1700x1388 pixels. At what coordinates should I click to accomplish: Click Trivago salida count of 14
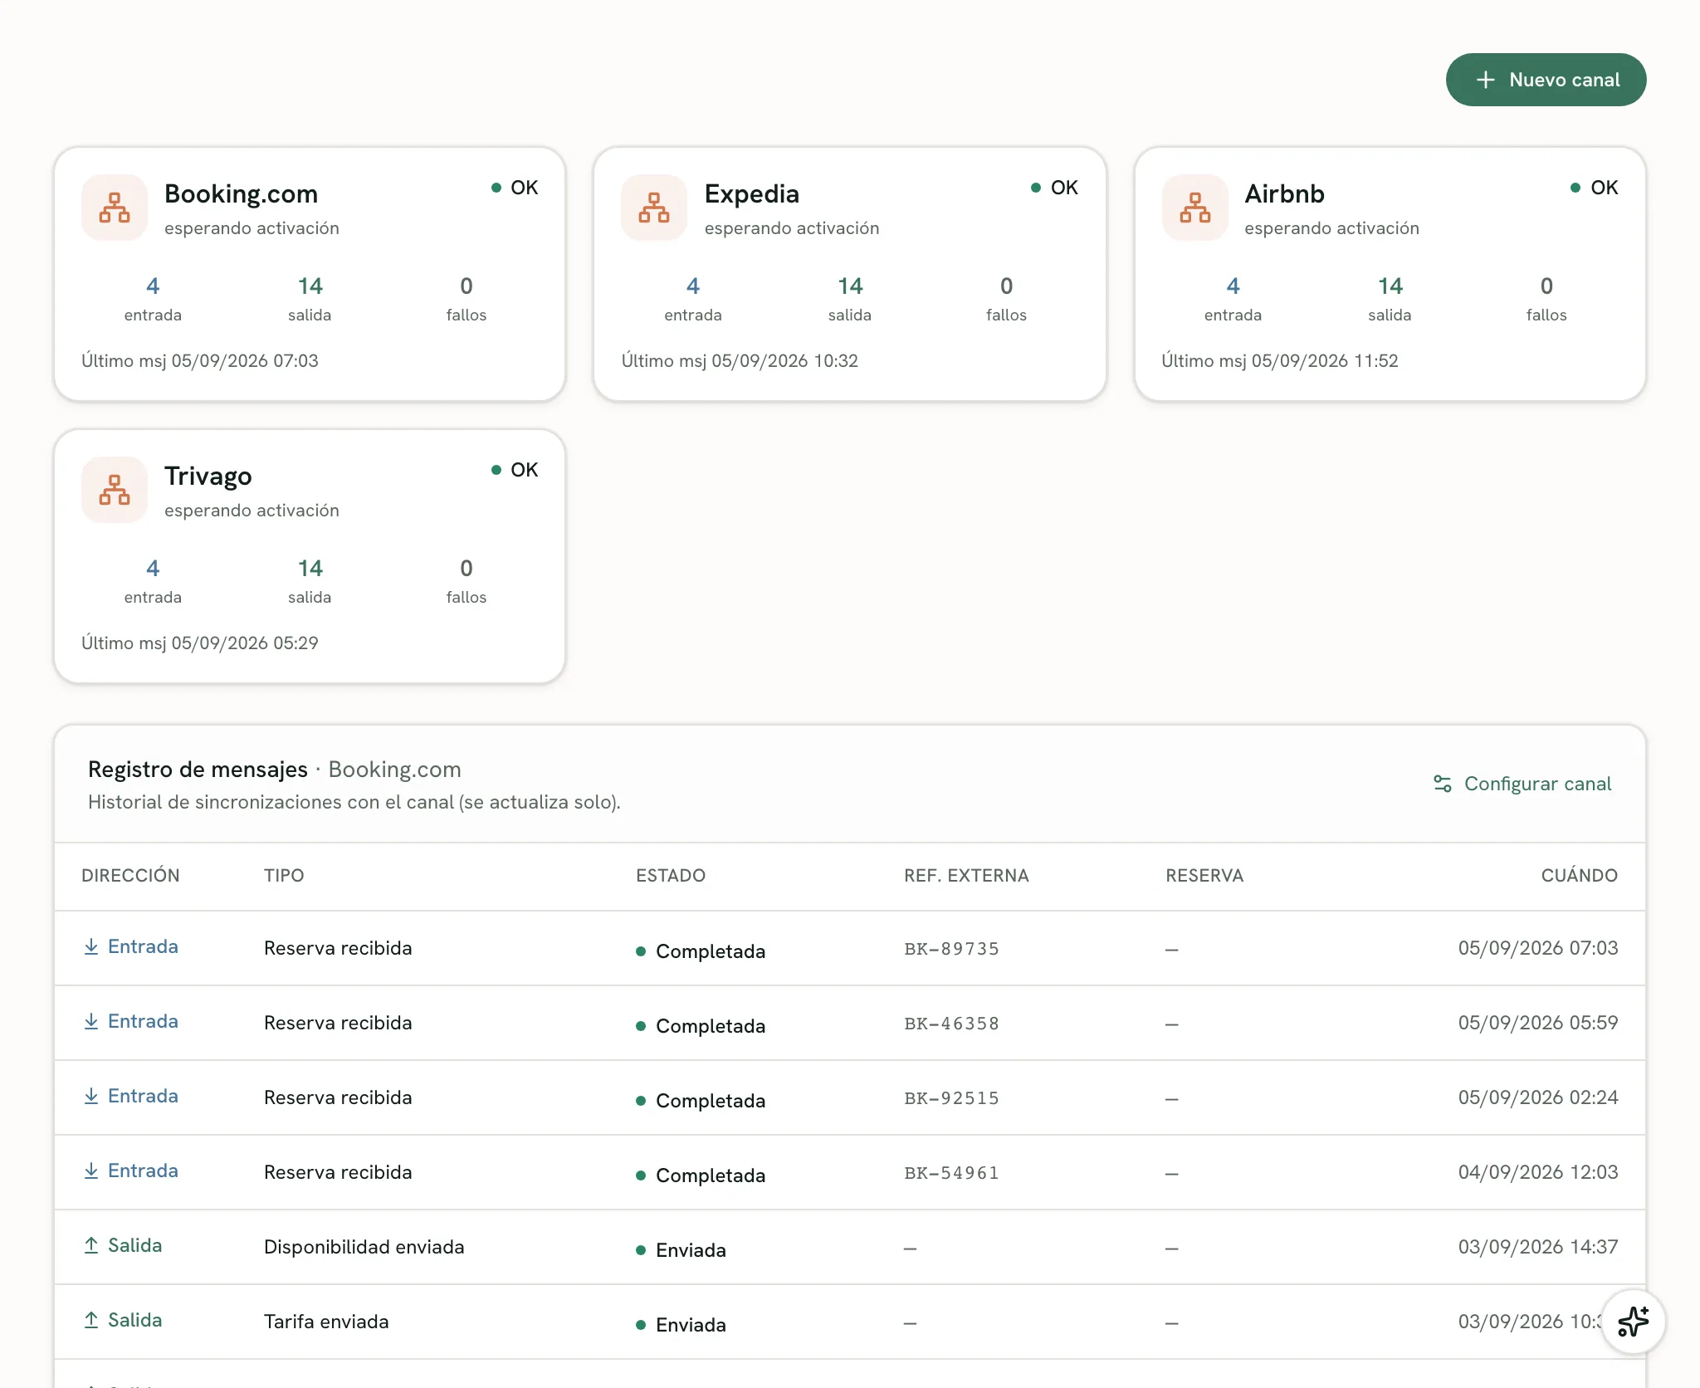coord(310,569)
